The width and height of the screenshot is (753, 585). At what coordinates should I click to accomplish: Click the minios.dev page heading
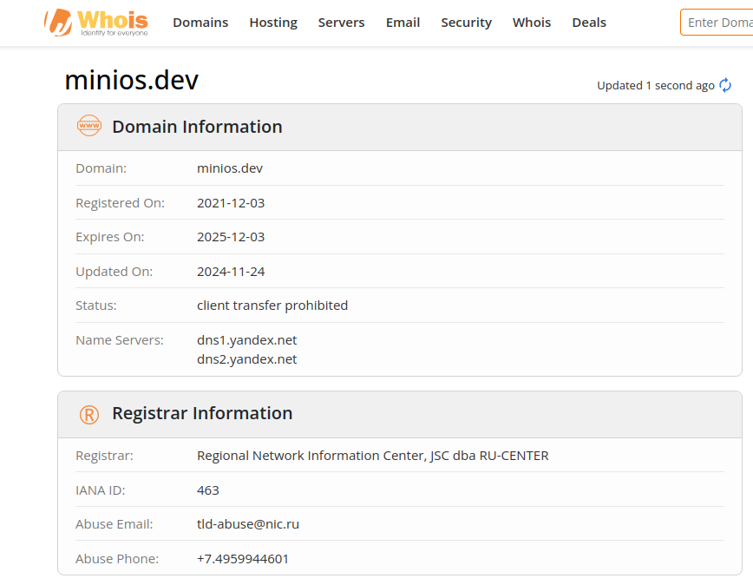[x=132, y=80]
